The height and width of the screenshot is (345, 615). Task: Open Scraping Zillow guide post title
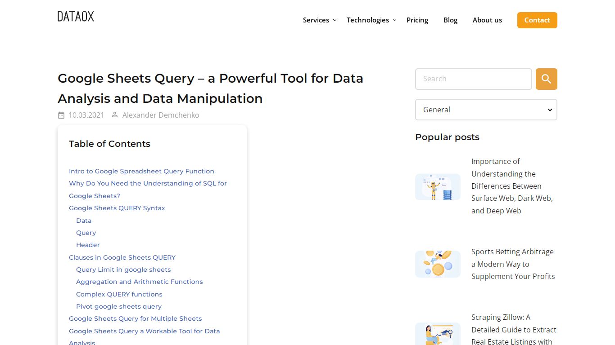point(514,329)
